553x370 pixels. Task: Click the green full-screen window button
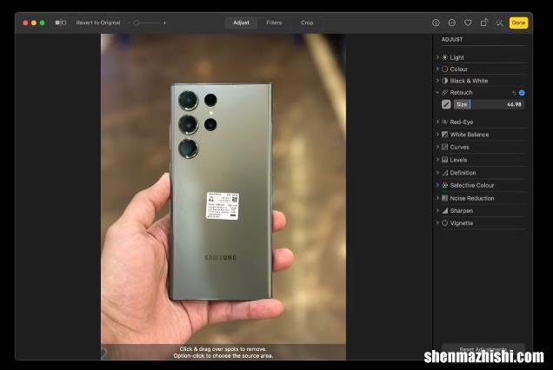(43, 23)
